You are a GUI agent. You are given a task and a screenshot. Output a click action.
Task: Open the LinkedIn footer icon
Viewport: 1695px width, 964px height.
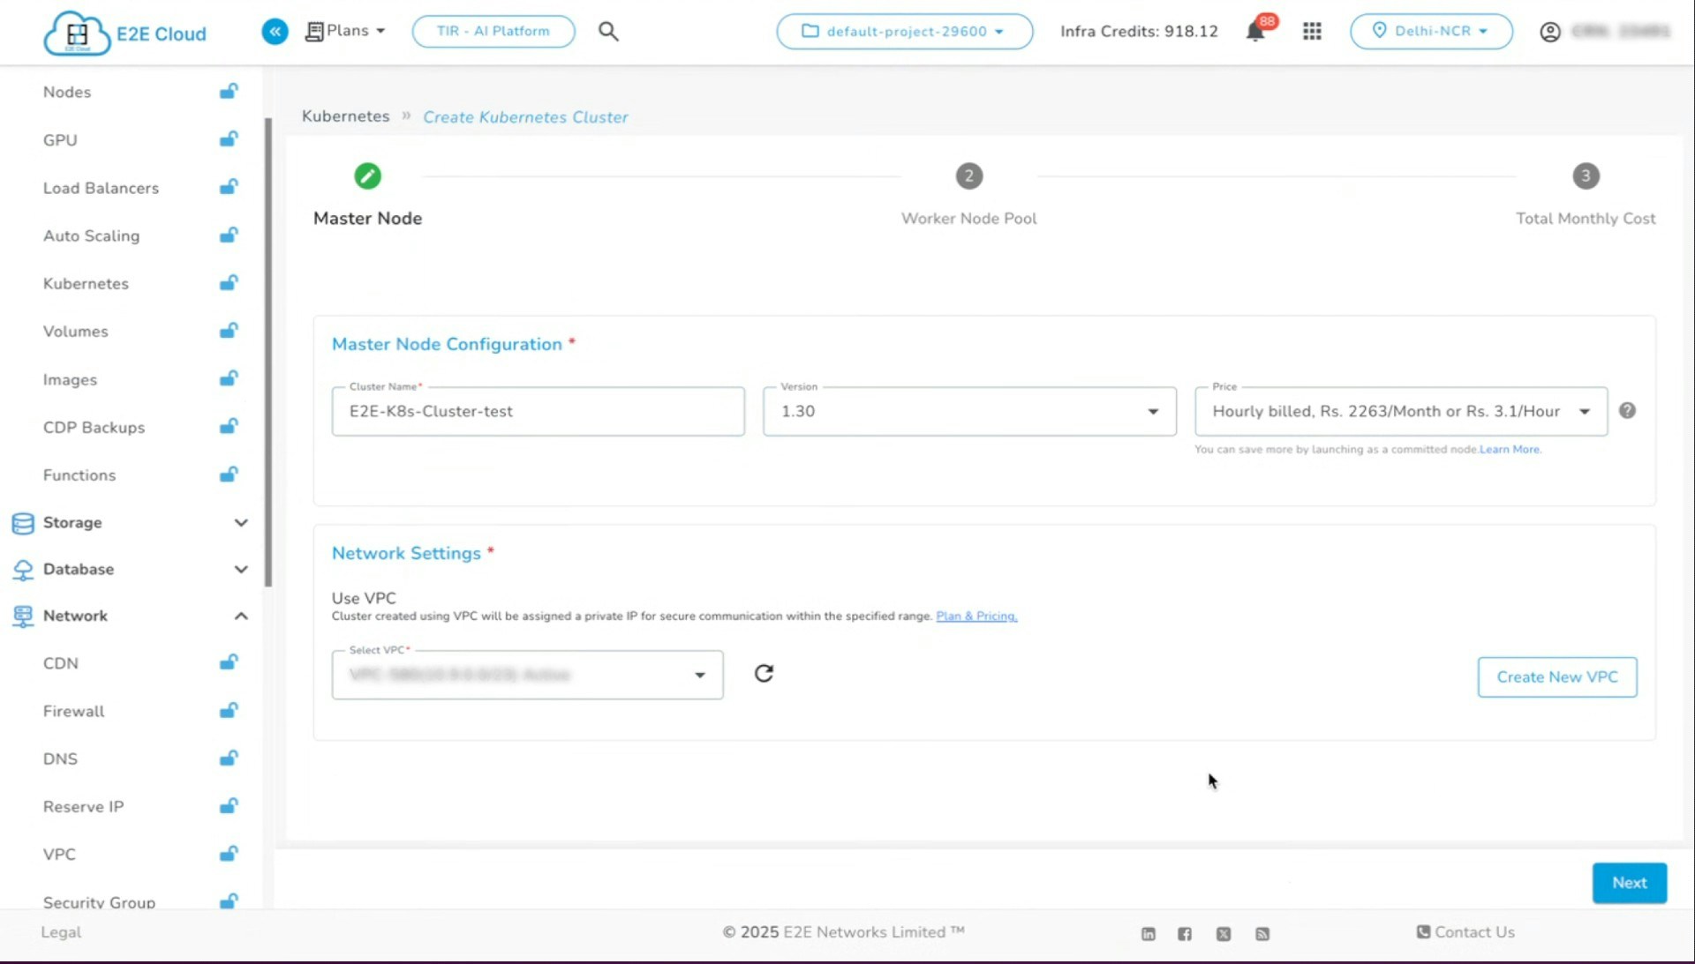(x=1148, y=934)
